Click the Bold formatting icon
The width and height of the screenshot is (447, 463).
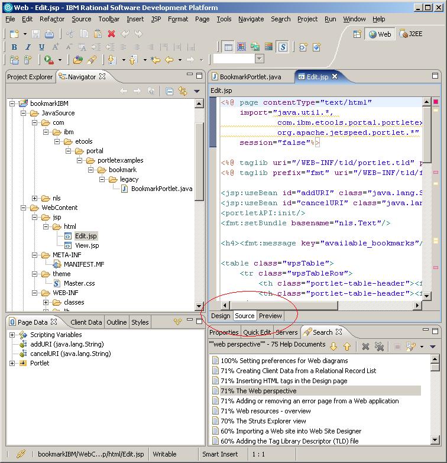14,47
